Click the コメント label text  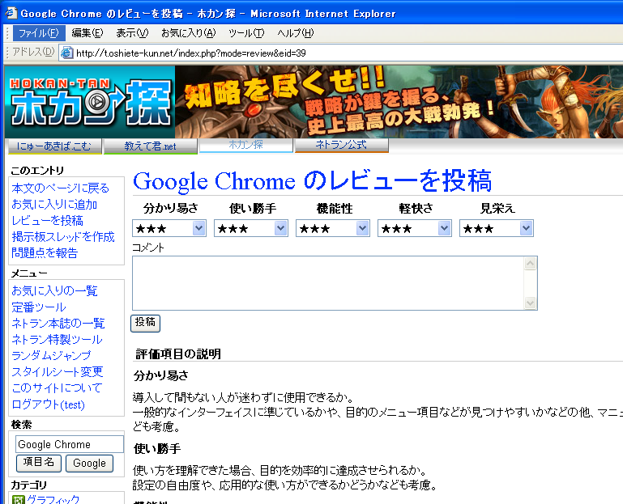coord(147,248)
